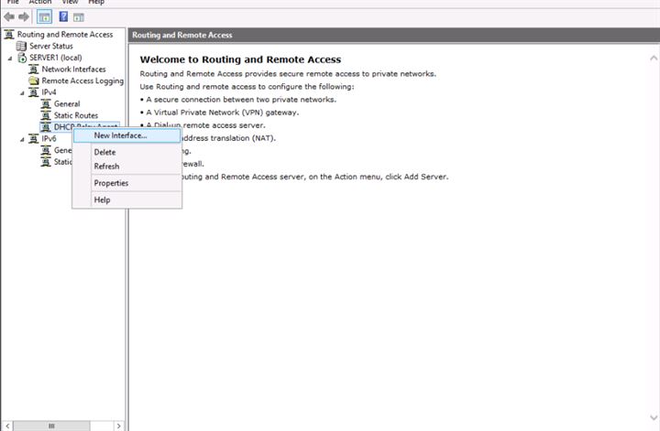Collapse the IPv4 tree branch
The width and height of the screenshot is (660, 431).
pos(22,92)
